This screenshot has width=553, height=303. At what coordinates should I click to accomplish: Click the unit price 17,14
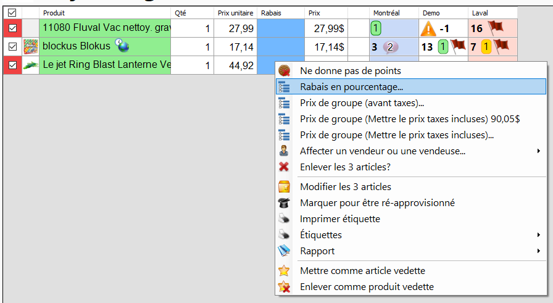241,47
